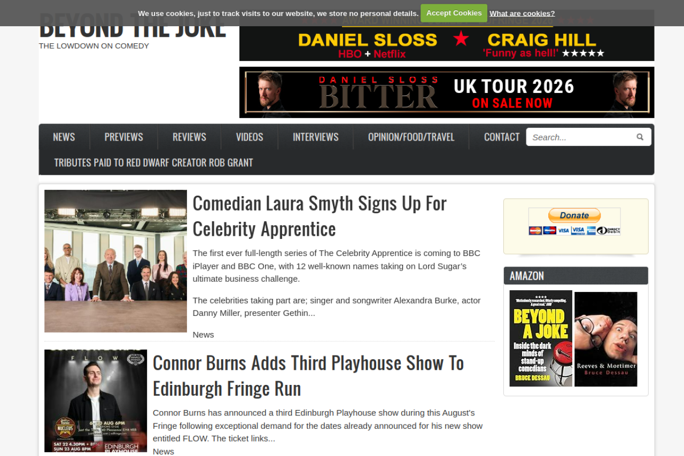Open the Laura Smyth Celebrity Apprentice headline
Image resolution: width=684 pixels, height=456 pixels.
coord(320,215)
